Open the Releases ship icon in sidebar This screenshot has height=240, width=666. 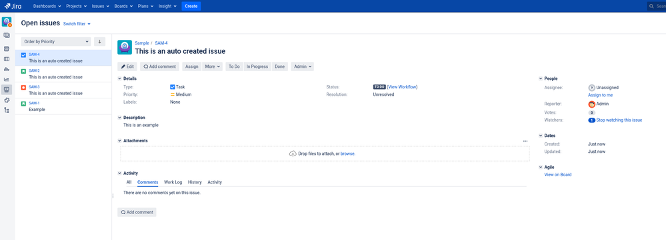coord(7,69)
